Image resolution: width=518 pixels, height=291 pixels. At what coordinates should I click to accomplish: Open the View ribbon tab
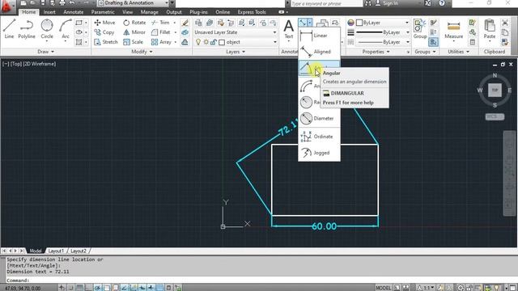(x=128, y=12)
